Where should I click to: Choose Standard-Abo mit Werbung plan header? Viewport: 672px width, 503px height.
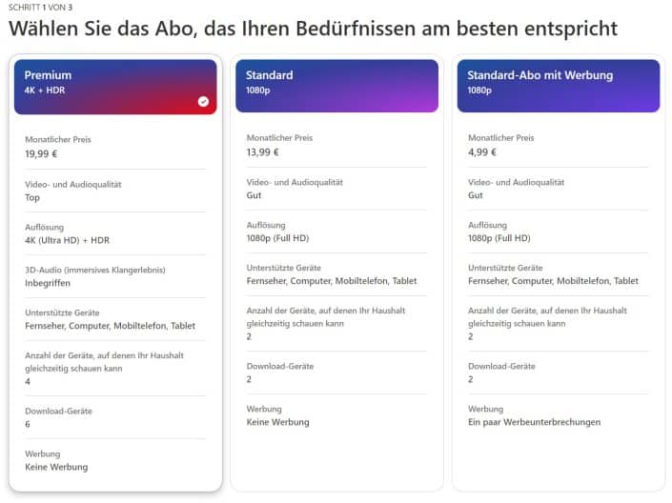pyautogui.click(x=559, y=86)
